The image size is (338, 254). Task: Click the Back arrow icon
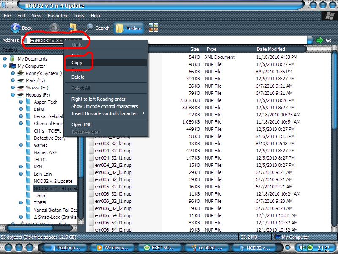click(x=16, y=28)
